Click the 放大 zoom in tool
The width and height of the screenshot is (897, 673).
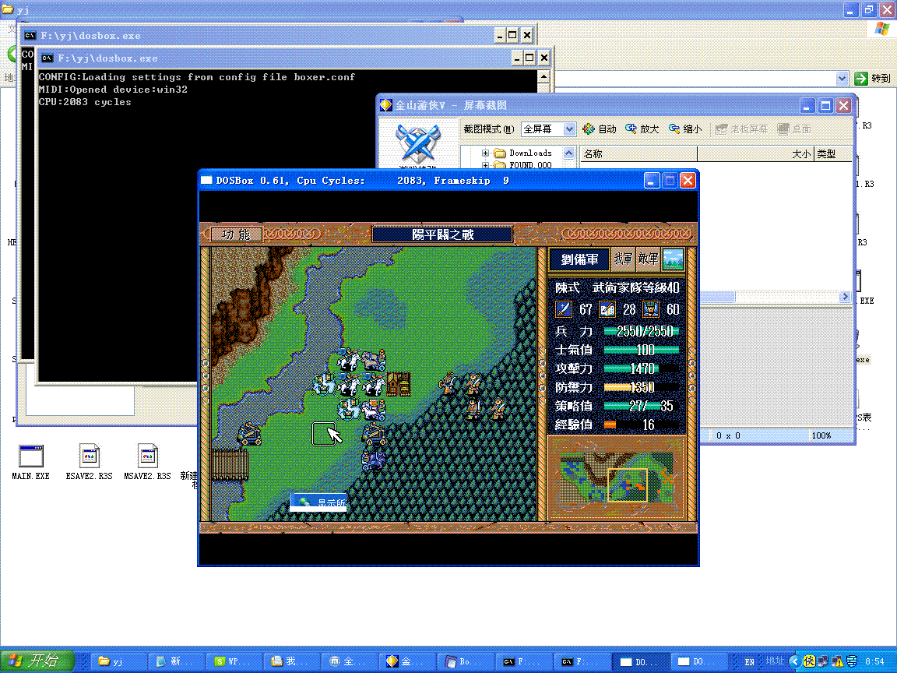tap(642, 129)
